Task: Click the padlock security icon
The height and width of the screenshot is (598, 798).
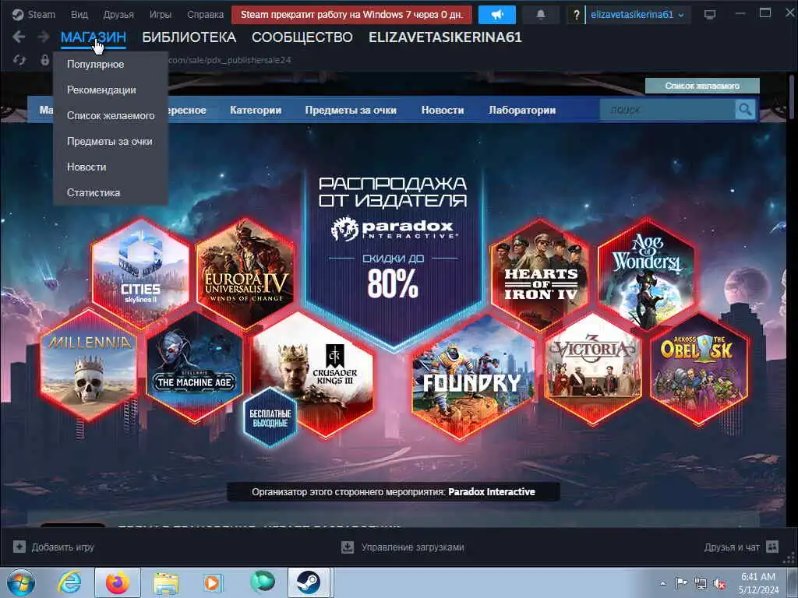Action: [44, 60]
